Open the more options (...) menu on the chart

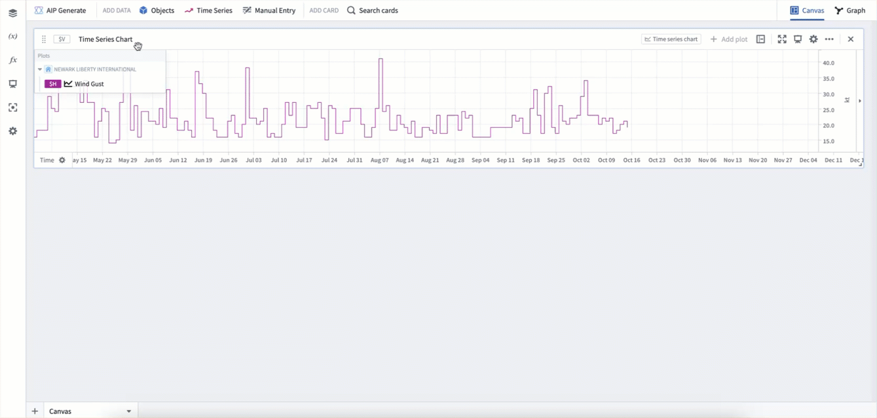(x=829, y=39)
